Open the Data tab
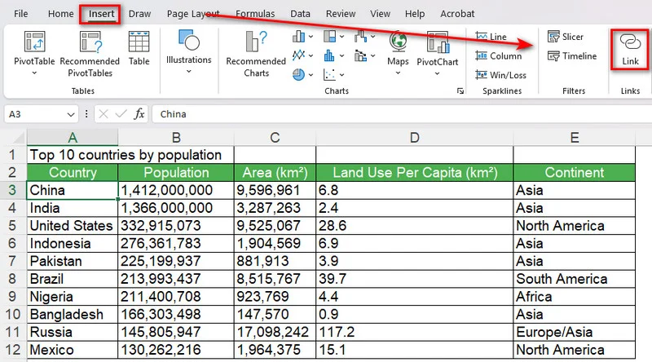 coord(300,14)
